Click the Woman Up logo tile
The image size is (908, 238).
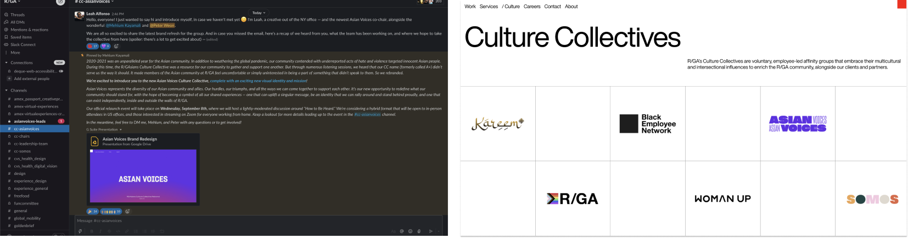pyautogui.click(x=722, y=199)
